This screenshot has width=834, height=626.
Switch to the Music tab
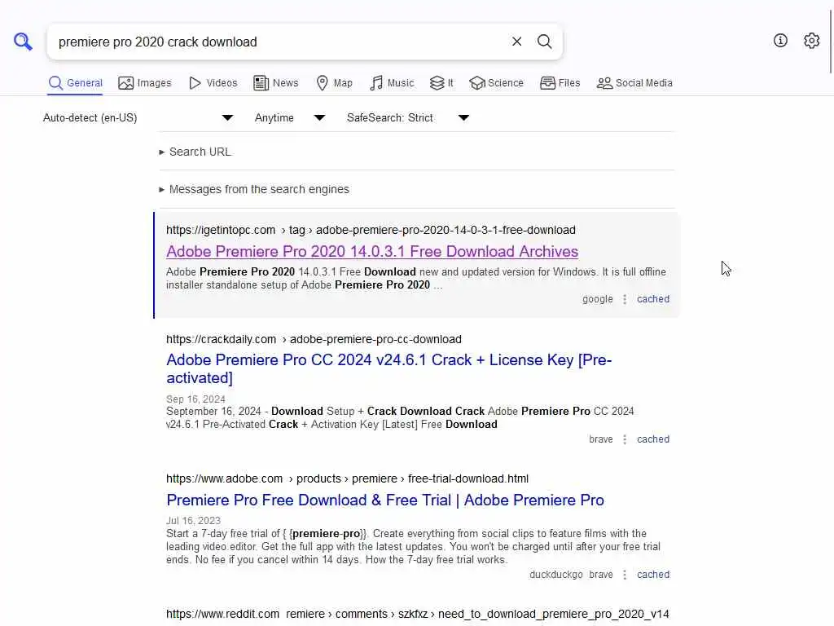click(x=392, y=83)
